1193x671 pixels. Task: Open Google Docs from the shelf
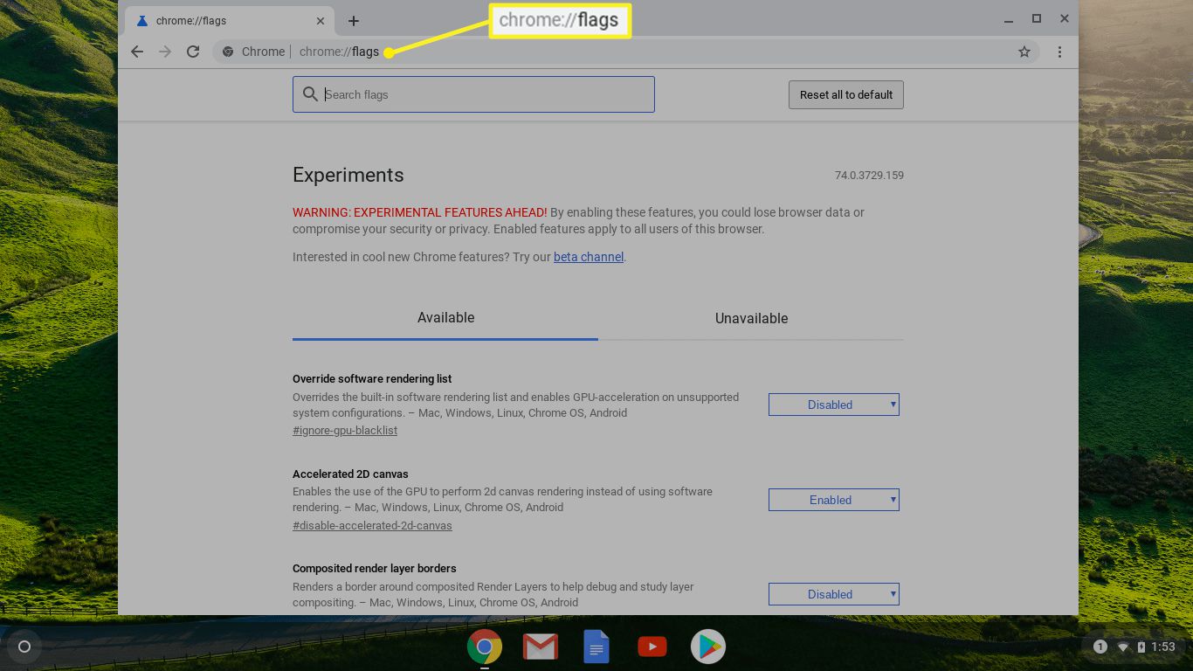coord(596,647)
